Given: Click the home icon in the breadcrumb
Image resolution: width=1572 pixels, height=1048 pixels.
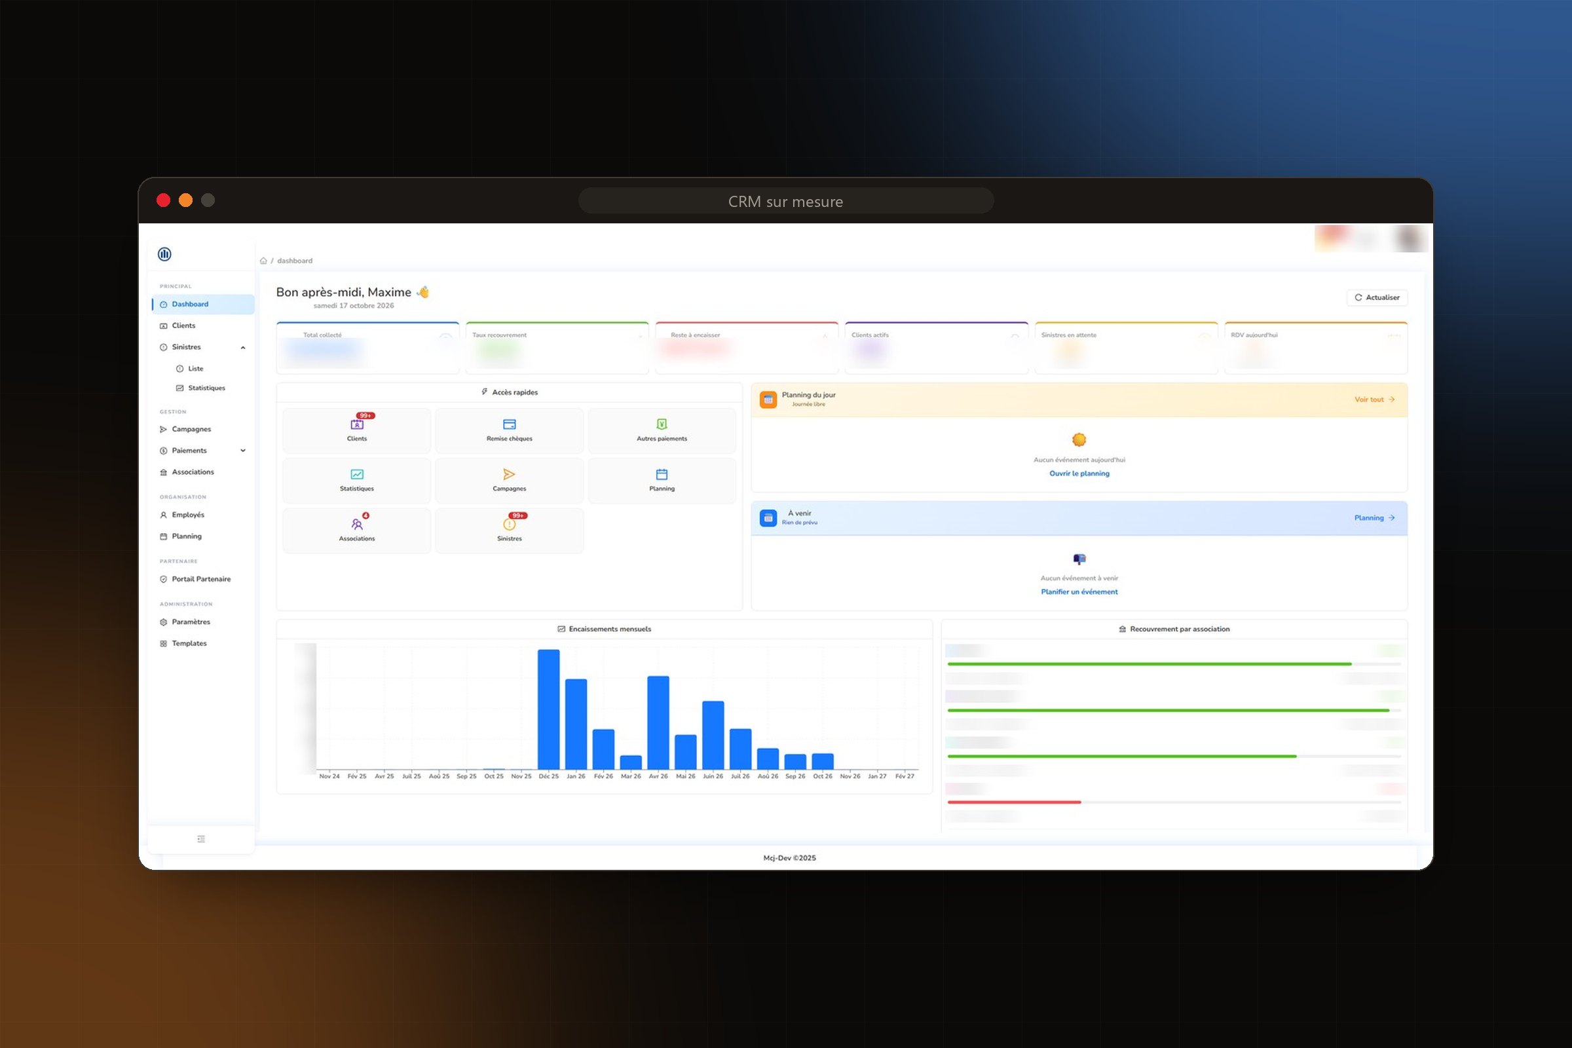Looking at the screenshot, I should 263,261.
